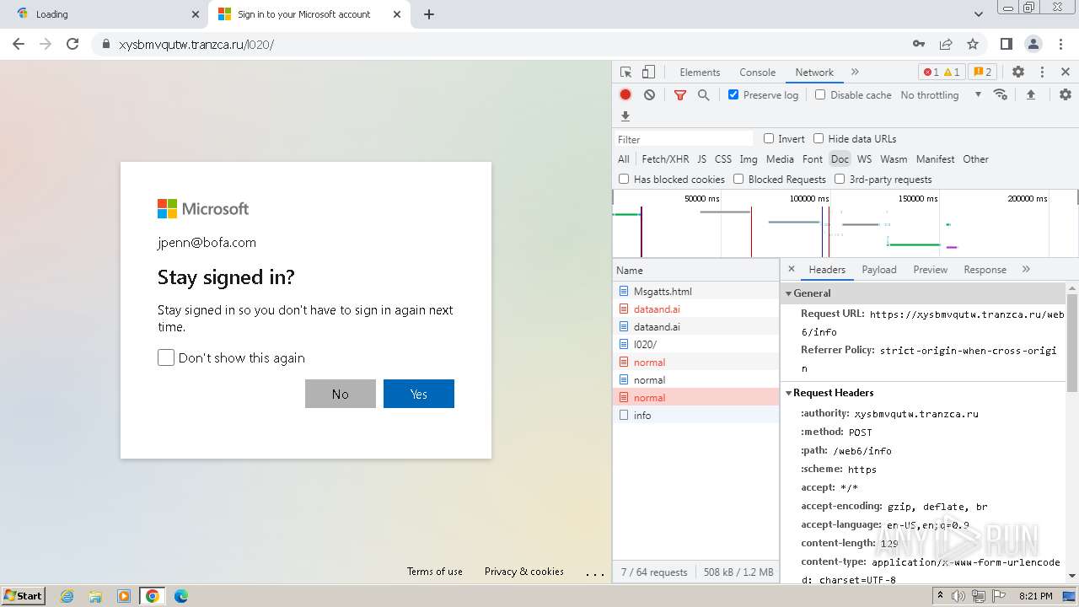Filter by Fetch/XHR requests
Screen dimensions: 1079x607
[x=665, y=158]
